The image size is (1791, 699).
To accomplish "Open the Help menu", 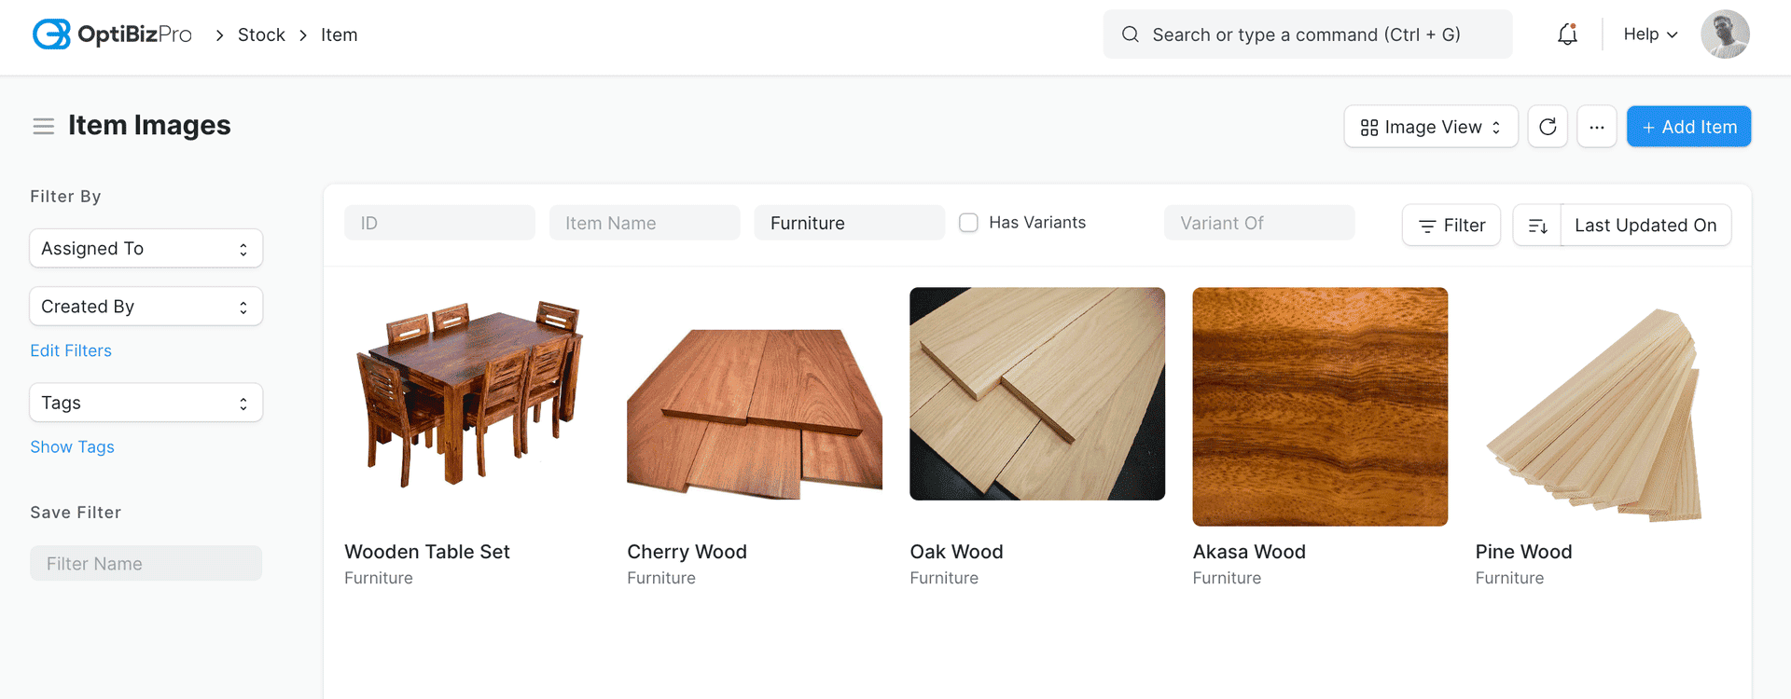I will pos(1649,34).
